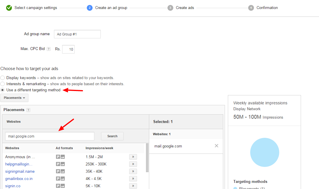The image size is (319, 189).
Task: Go to Confirmation step
Action: (267, 8)
